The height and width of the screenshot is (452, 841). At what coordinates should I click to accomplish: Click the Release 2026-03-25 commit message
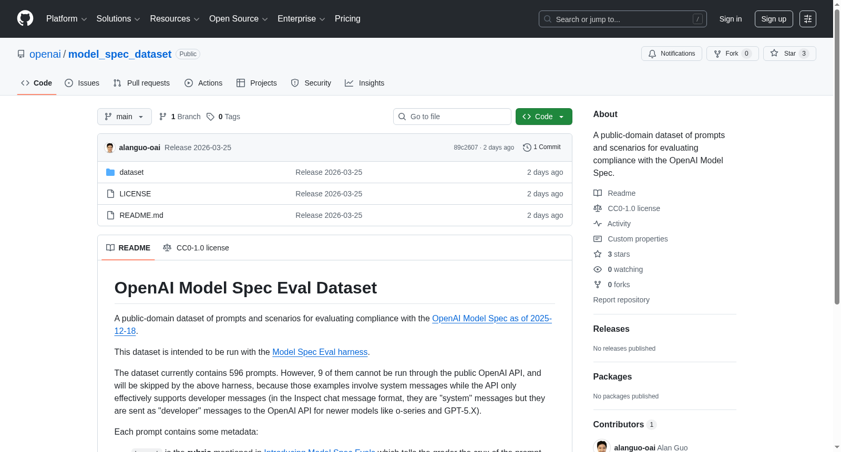coord(198,148)
